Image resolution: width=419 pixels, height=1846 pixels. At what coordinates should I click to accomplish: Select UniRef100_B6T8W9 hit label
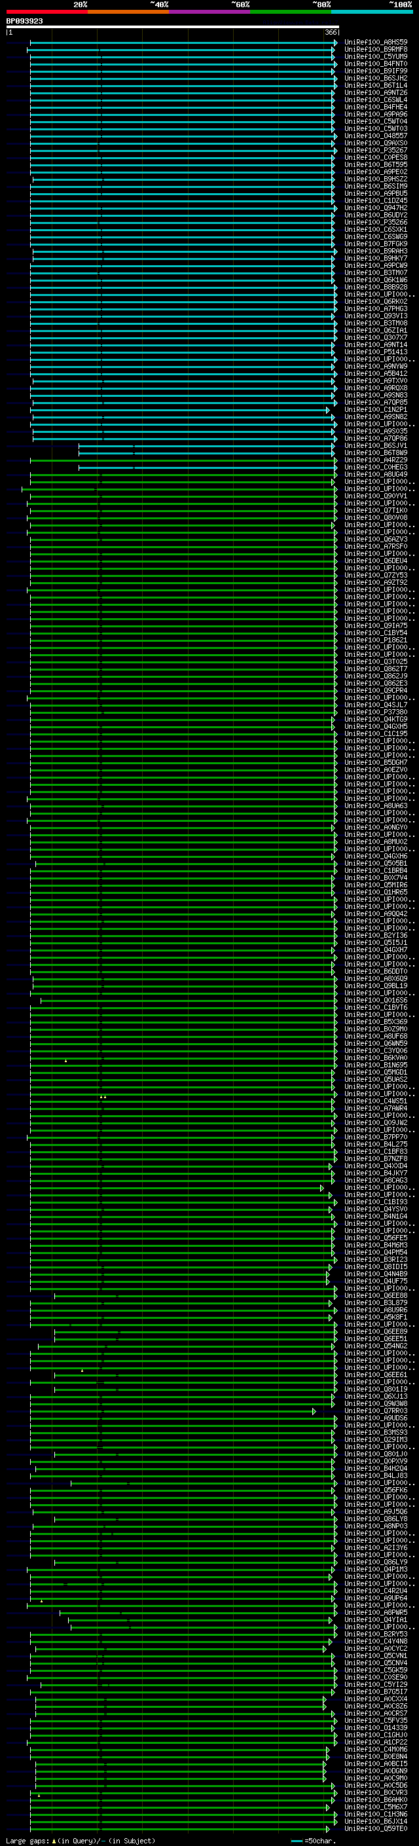376,453
